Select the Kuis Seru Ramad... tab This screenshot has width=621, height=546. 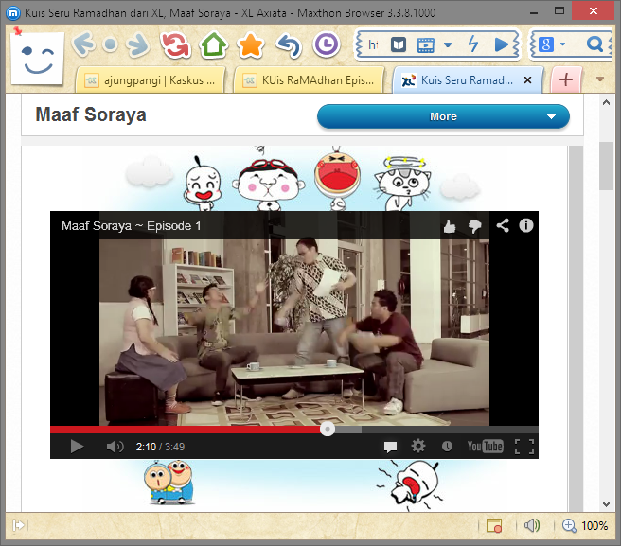pyautogui.click(x=468, y=80)
